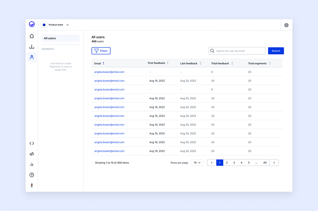Image resolution: width=318 pixels, height=211 pixels.
Task: Go to page 5
Action: pos(249,163)
